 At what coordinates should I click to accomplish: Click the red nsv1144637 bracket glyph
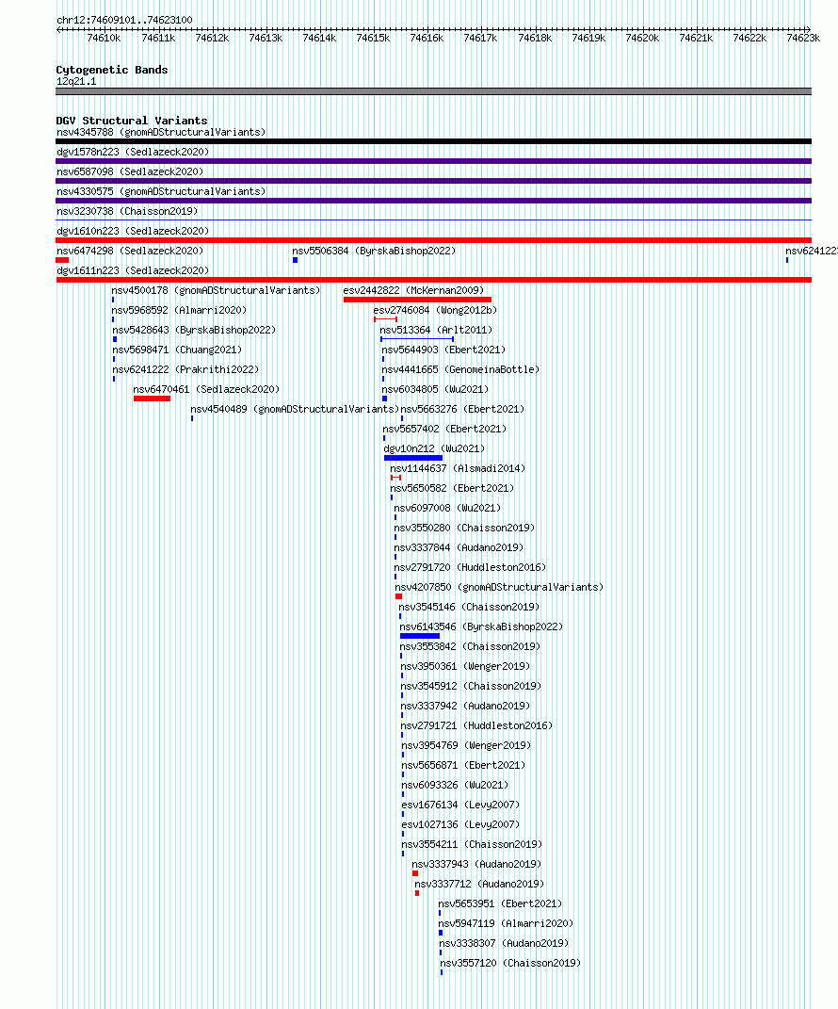click(x=395, y=478)
